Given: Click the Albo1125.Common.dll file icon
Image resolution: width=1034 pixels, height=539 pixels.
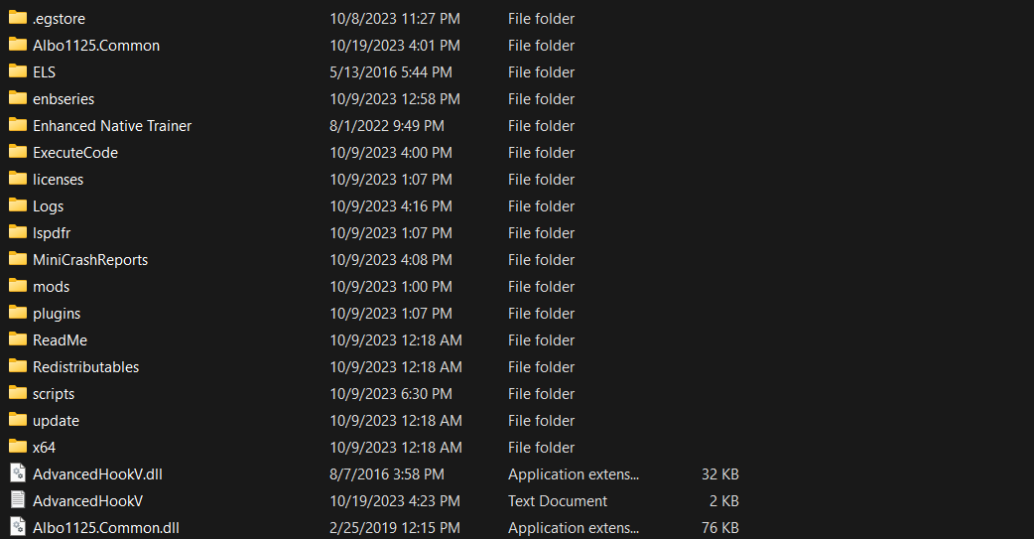Looking at the screenshot, I should [17, 527].
